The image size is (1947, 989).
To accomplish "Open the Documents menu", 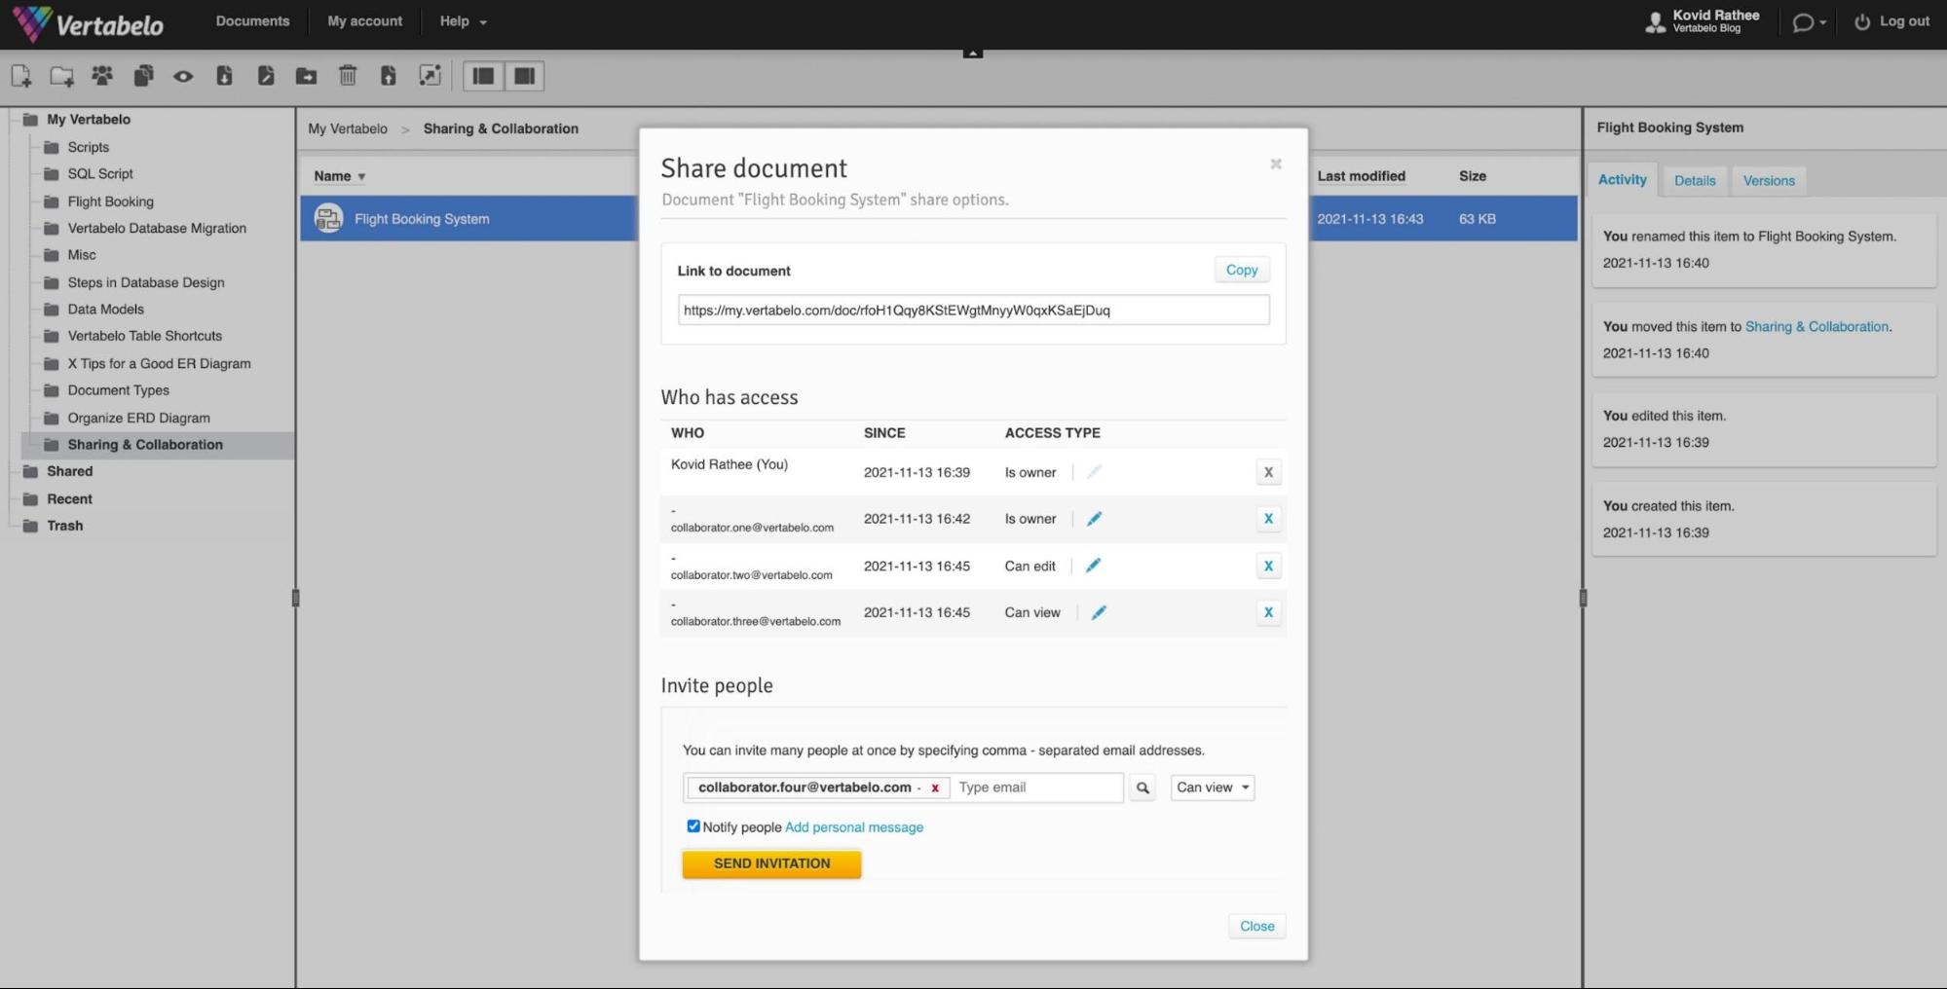I will point(252,21).
